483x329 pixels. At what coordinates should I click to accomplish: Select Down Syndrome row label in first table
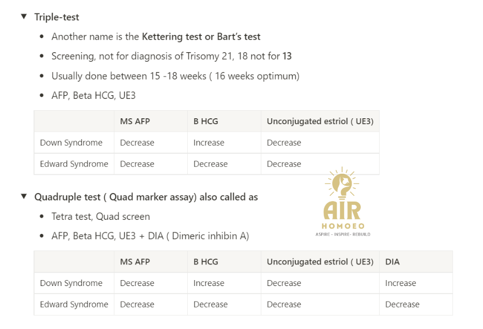coord(71,143)
